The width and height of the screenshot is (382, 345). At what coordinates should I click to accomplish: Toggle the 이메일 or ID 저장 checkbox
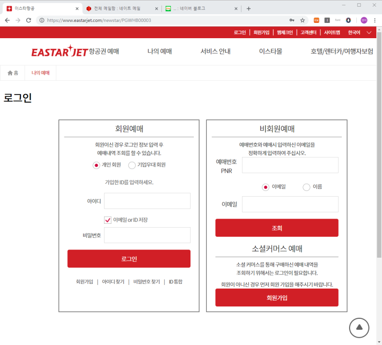108,220
